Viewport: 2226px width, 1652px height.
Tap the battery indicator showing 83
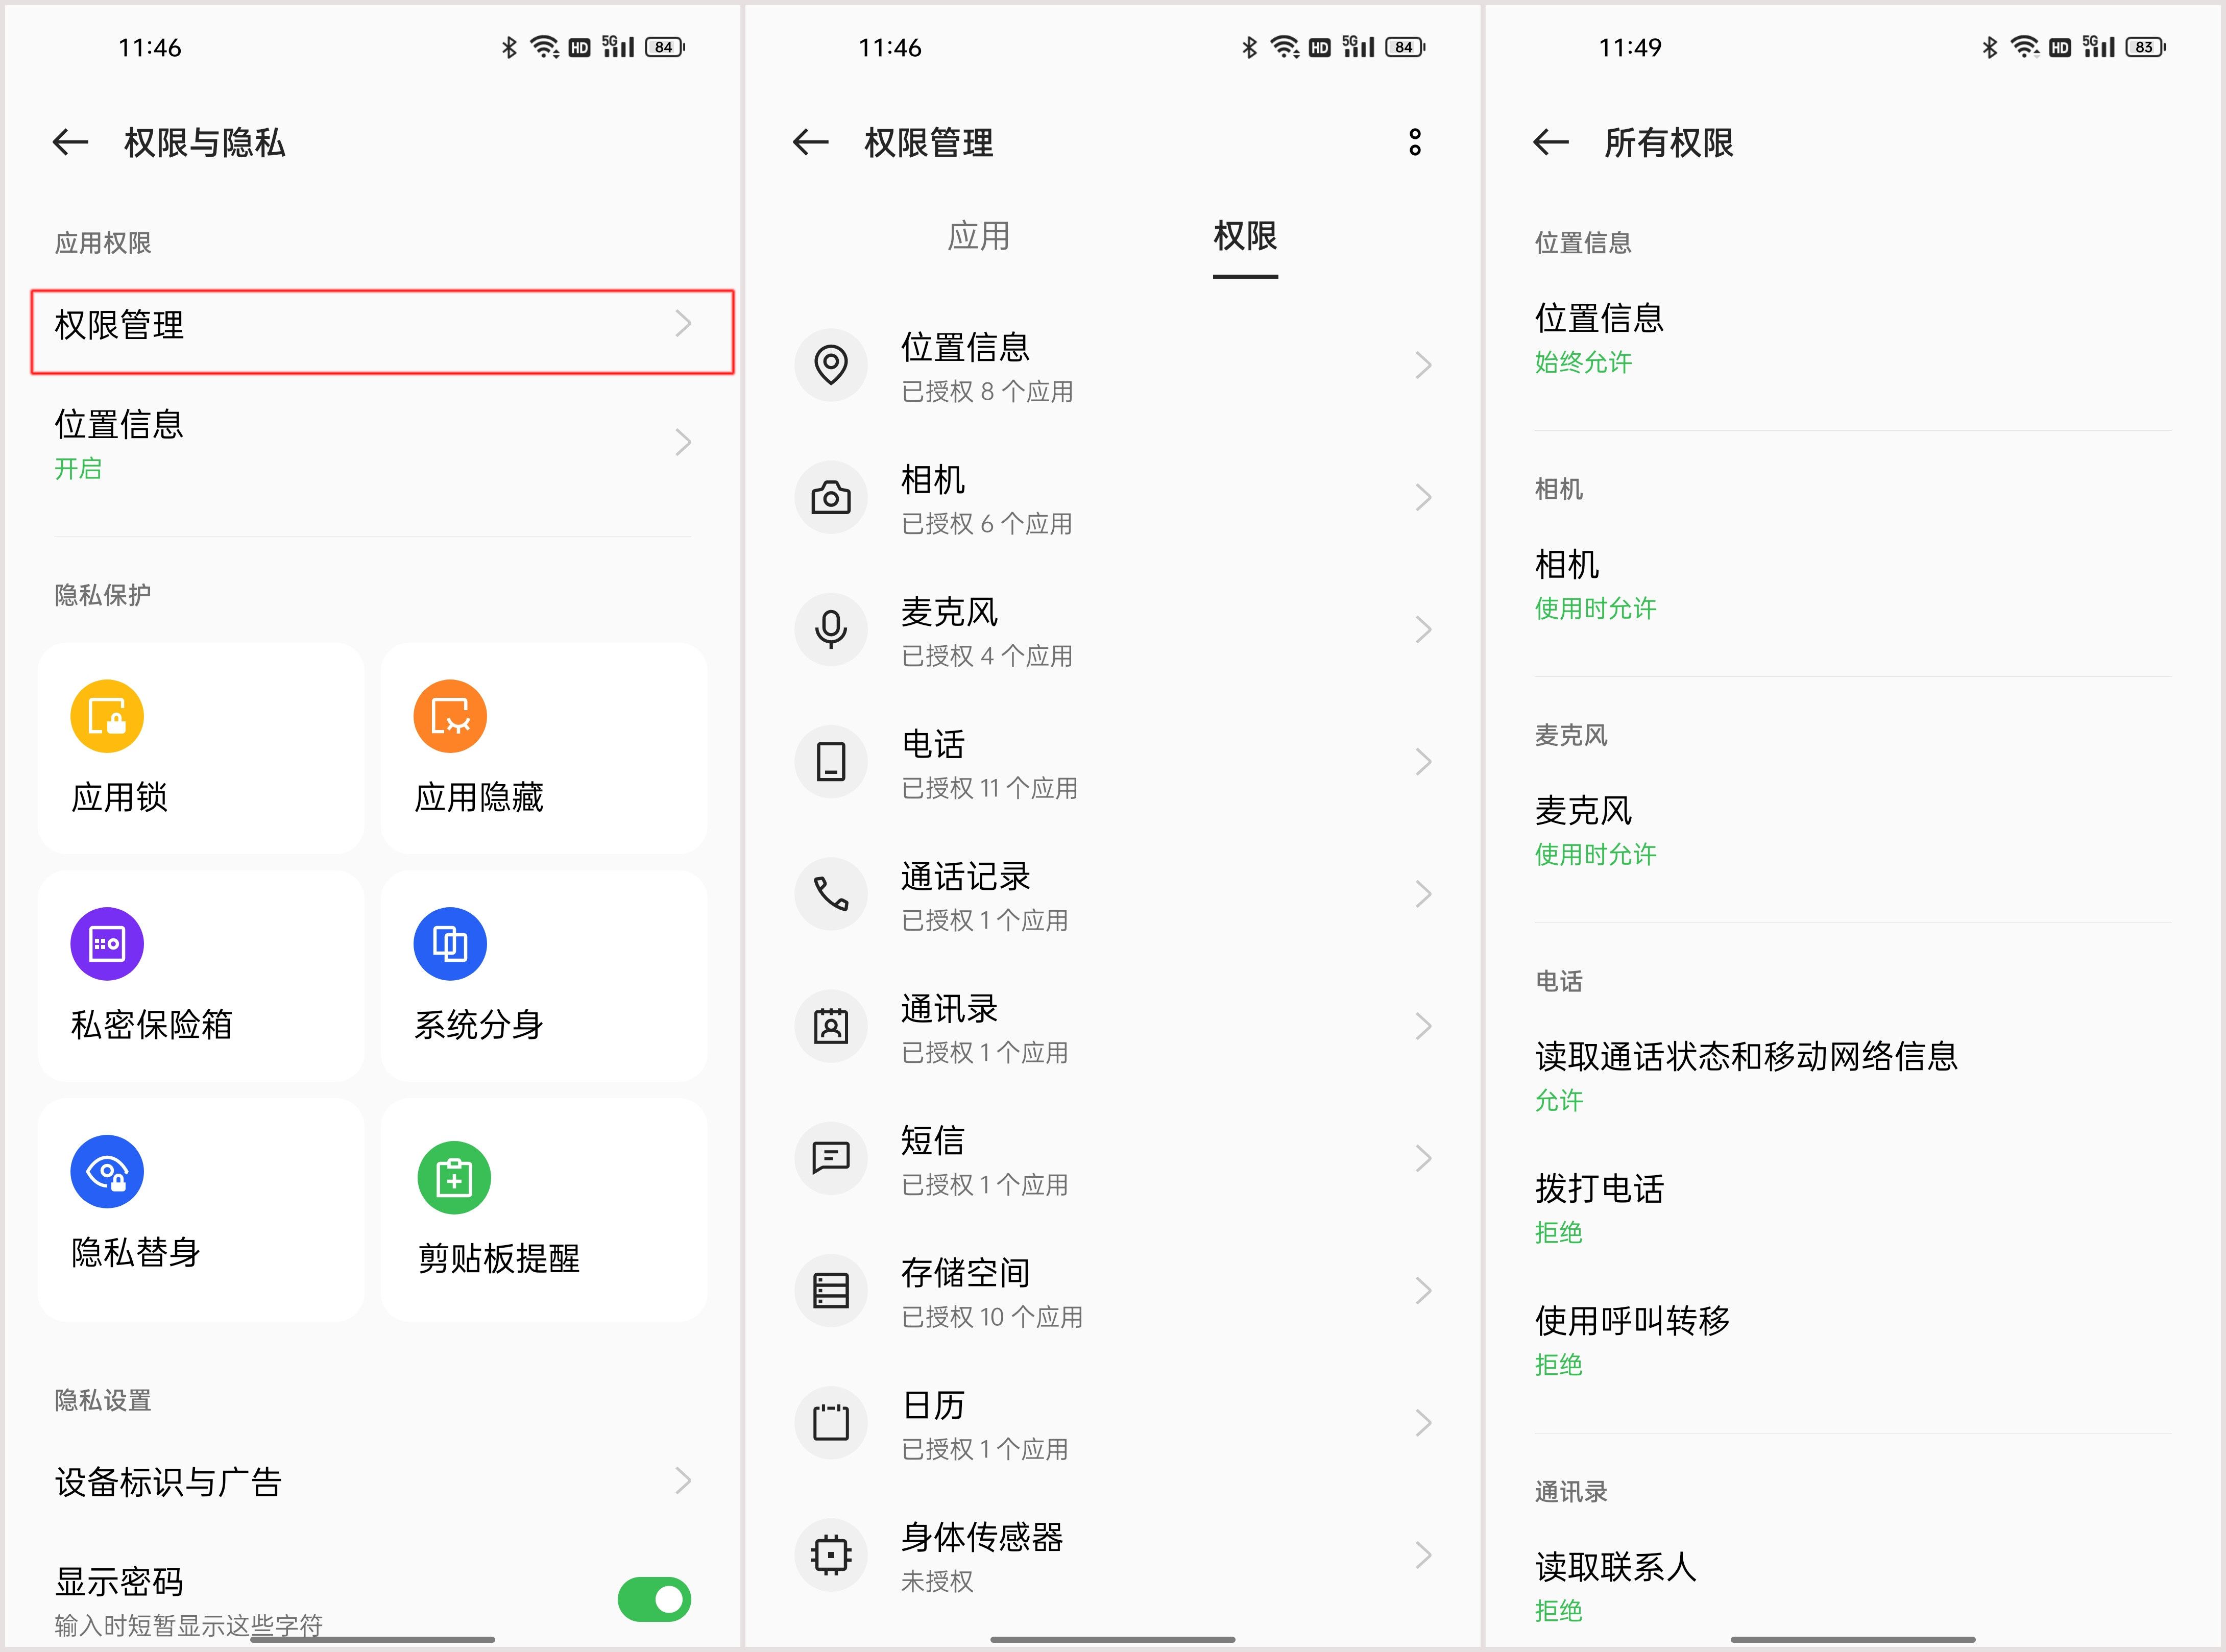coord(2146,47)
